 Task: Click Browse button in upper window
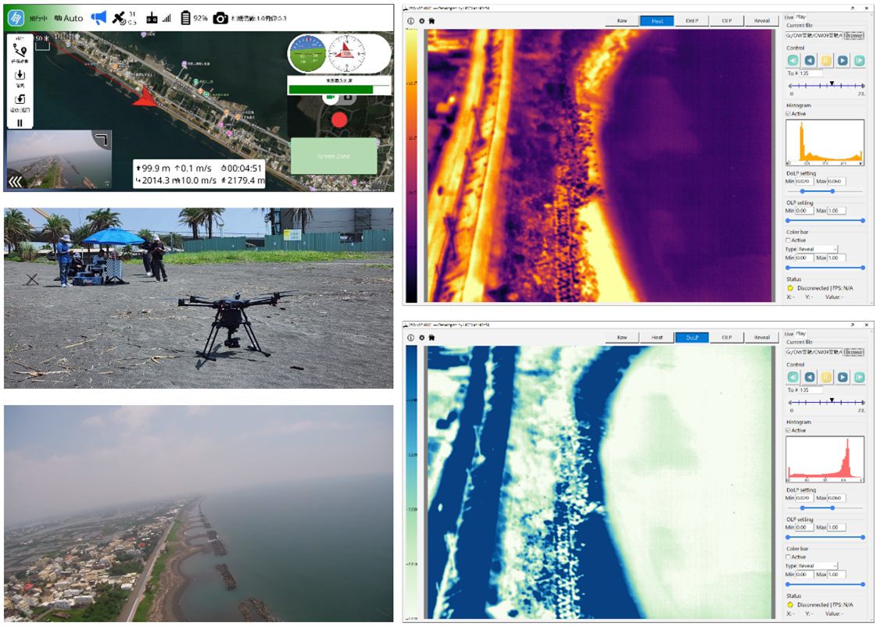[x=855, y=35]
